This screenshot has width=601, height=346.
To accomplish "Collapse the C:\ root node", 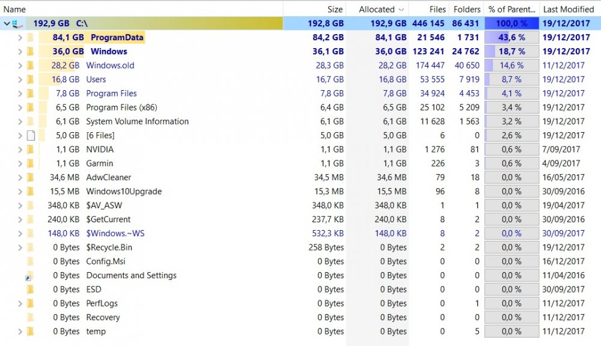I will (x=7, y=23).
